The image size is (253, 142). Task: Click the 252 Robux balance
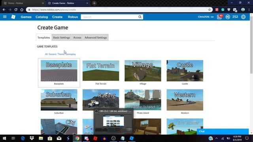235,17
